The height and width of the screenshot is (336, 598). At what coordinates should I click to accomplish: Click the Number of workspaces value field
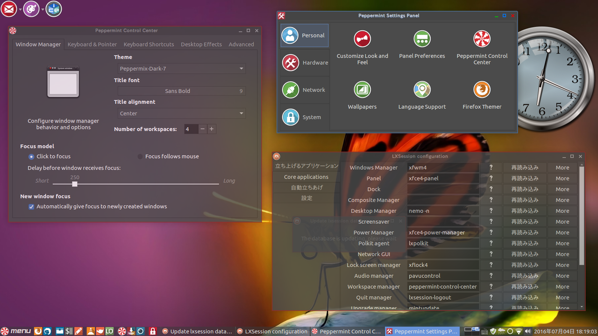click(x=192, y=129)
